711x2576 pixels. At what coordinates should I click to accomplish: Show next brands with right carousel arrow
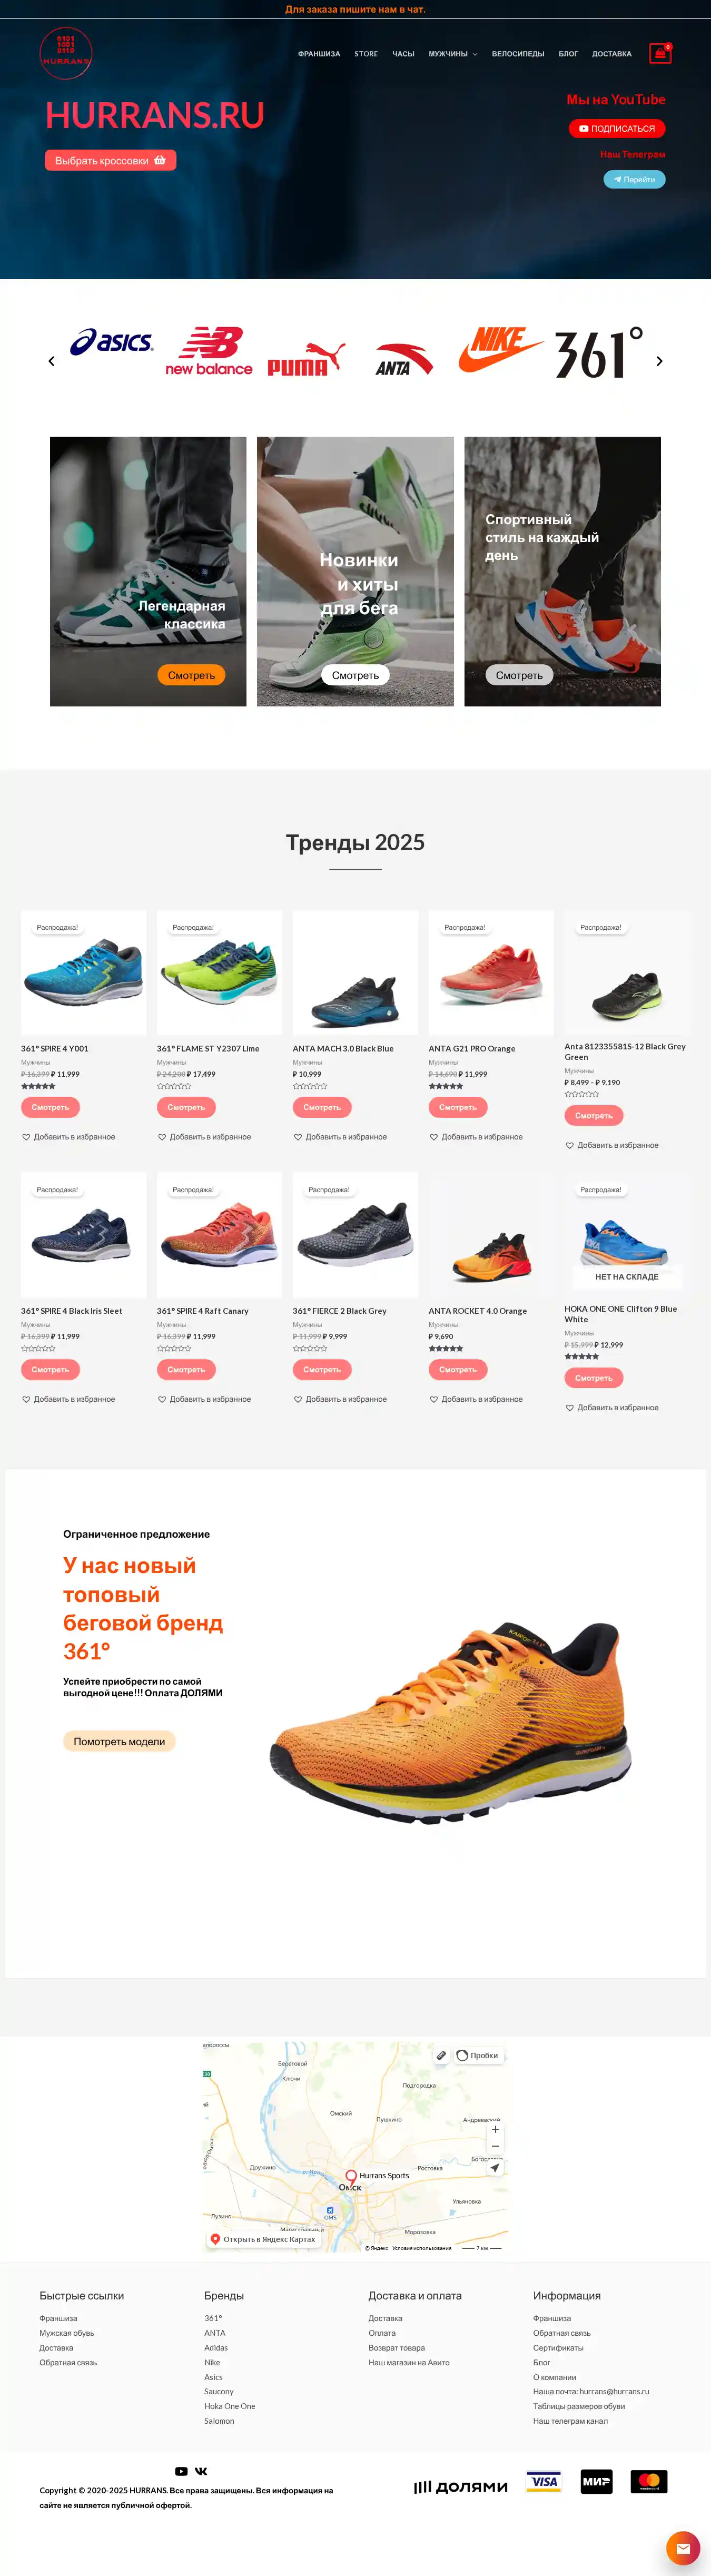[x=659, y=361]
